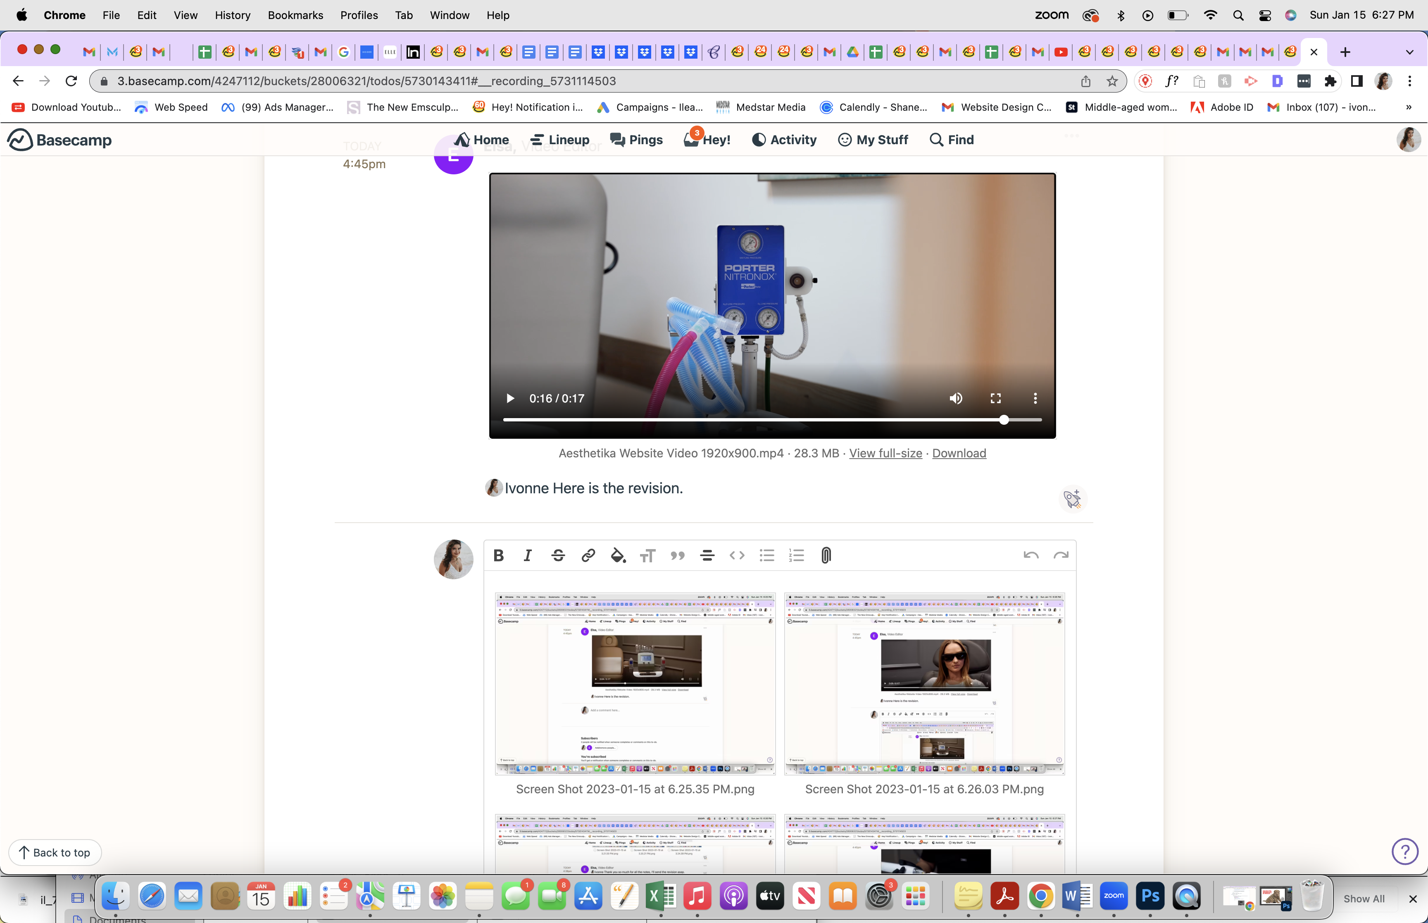The height and width of the screenshot is (923, 1428).
Task: Add a boost with the rocket icon
Action: [1072, 499]
